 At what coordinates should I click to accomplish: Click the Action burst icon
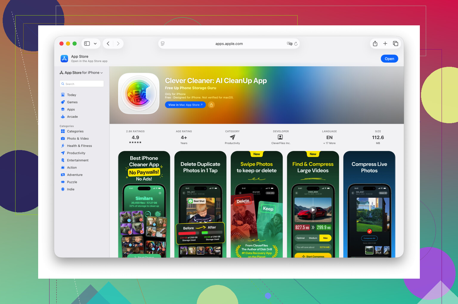pyautogui.click(x=63, y=168)
